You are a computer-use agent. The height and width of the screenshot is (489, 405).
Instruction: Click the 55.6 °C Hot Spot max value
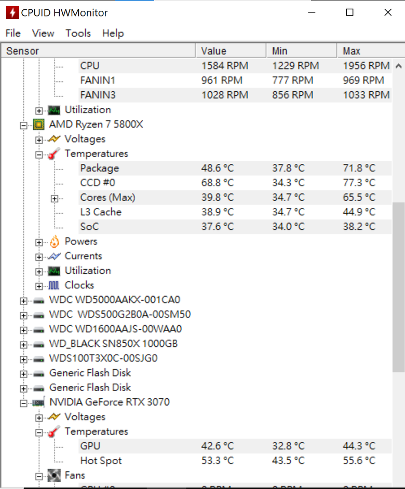[359, 460]
